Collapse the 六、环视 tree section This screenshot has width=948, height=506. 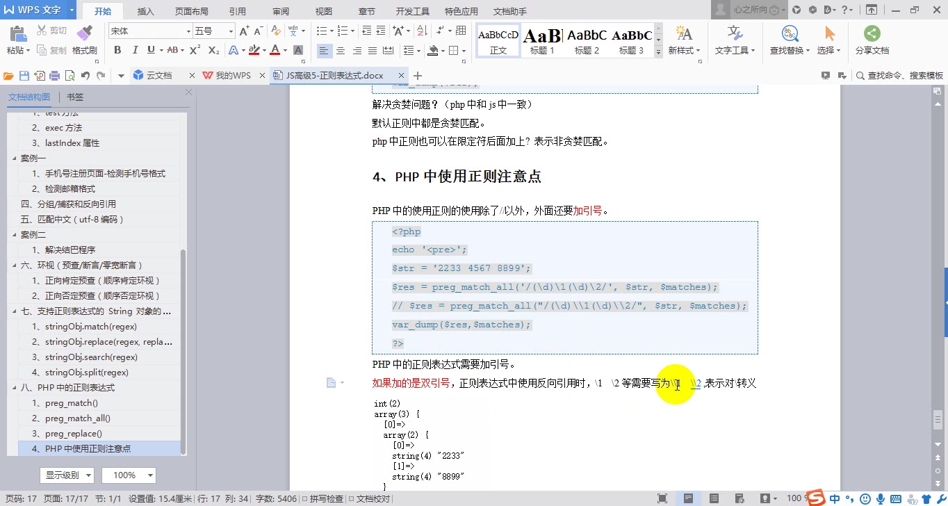tap(15, 266)
